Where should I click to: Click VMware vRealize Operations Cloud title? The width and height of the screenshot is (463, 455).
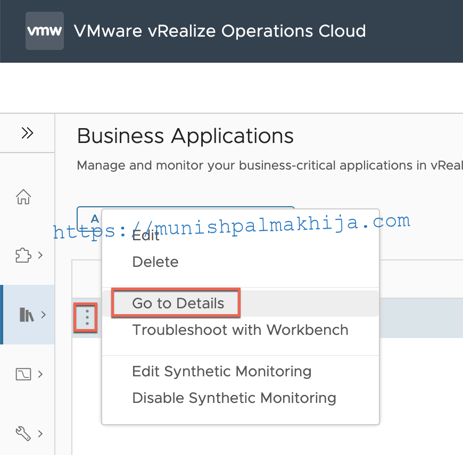pyautogui.click(x=220, y=31)
